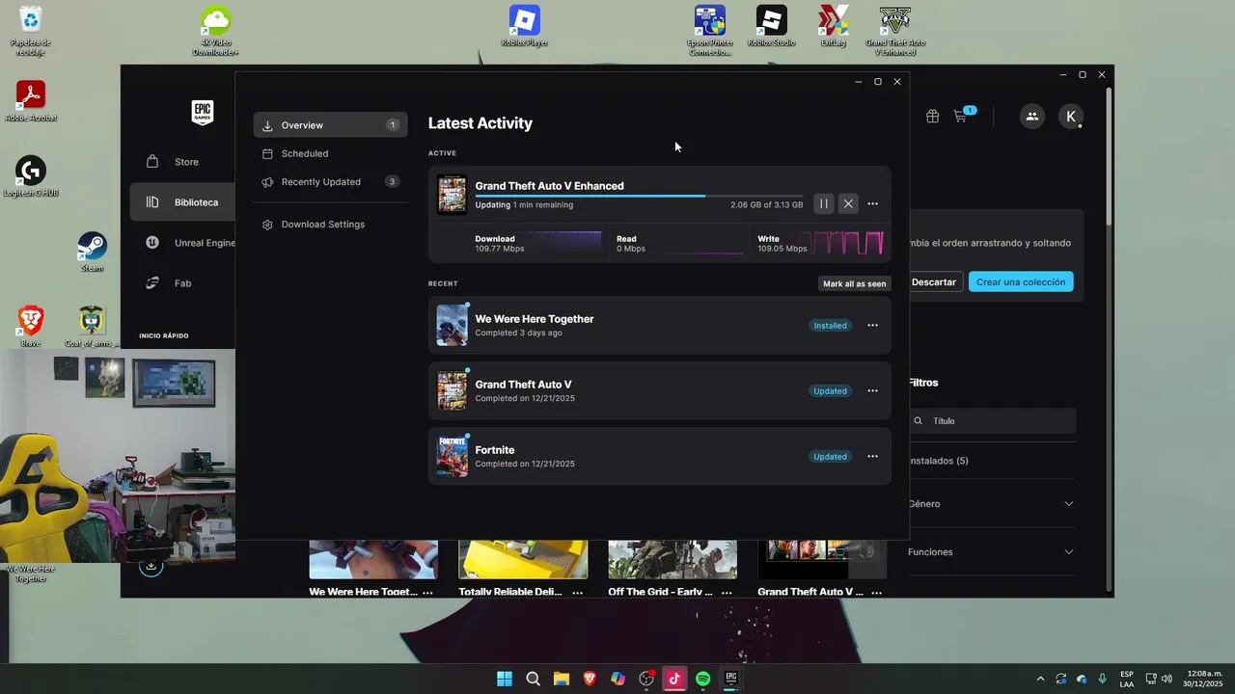Viewport: 1235px width, 694px height.
Task: Click the Updated badge for Grand Theft Auto V
Action: [830, 391]
